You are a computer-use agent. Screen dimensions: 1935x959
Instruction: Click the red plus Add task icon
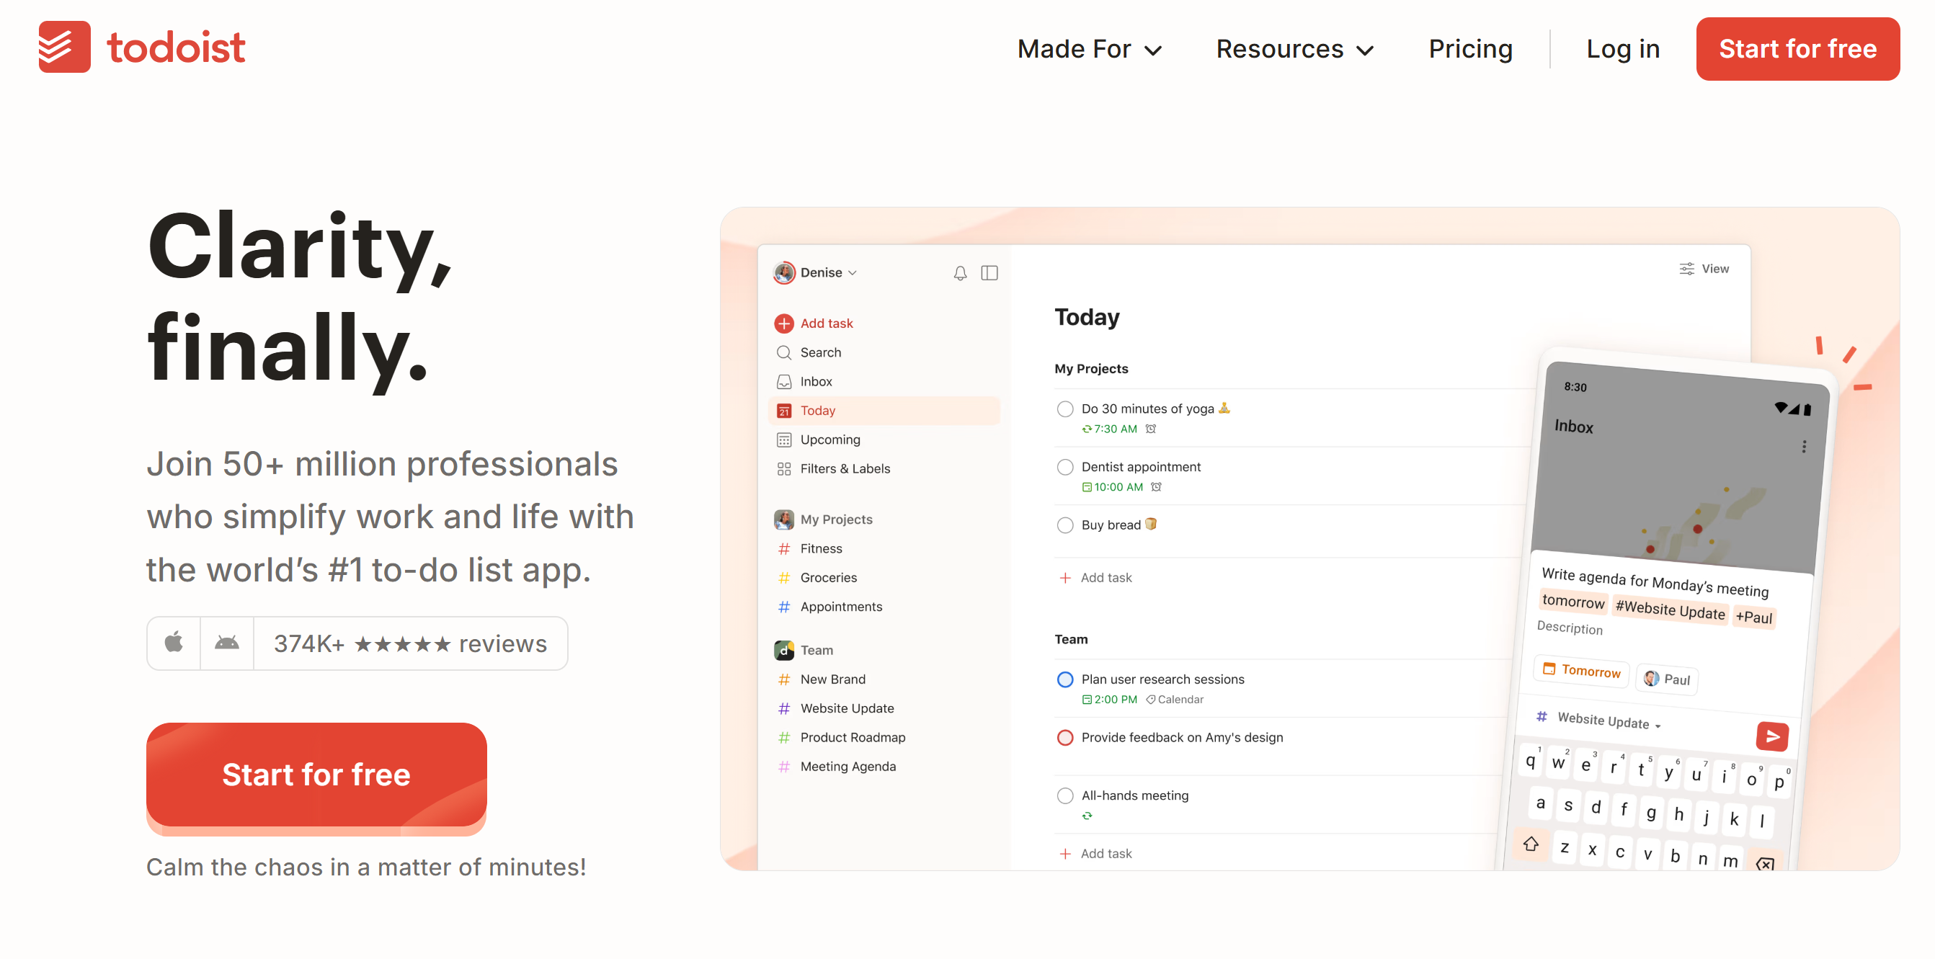tap(783, 324)
